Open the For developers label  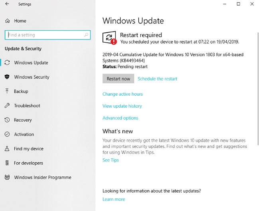(x=28, y=163)
